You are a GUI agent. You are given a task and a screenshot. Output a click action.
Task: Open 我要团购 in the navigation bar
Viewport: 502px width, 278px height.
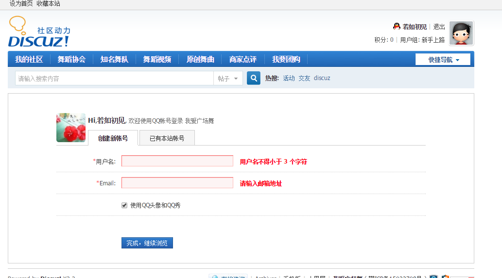[286, 60]
